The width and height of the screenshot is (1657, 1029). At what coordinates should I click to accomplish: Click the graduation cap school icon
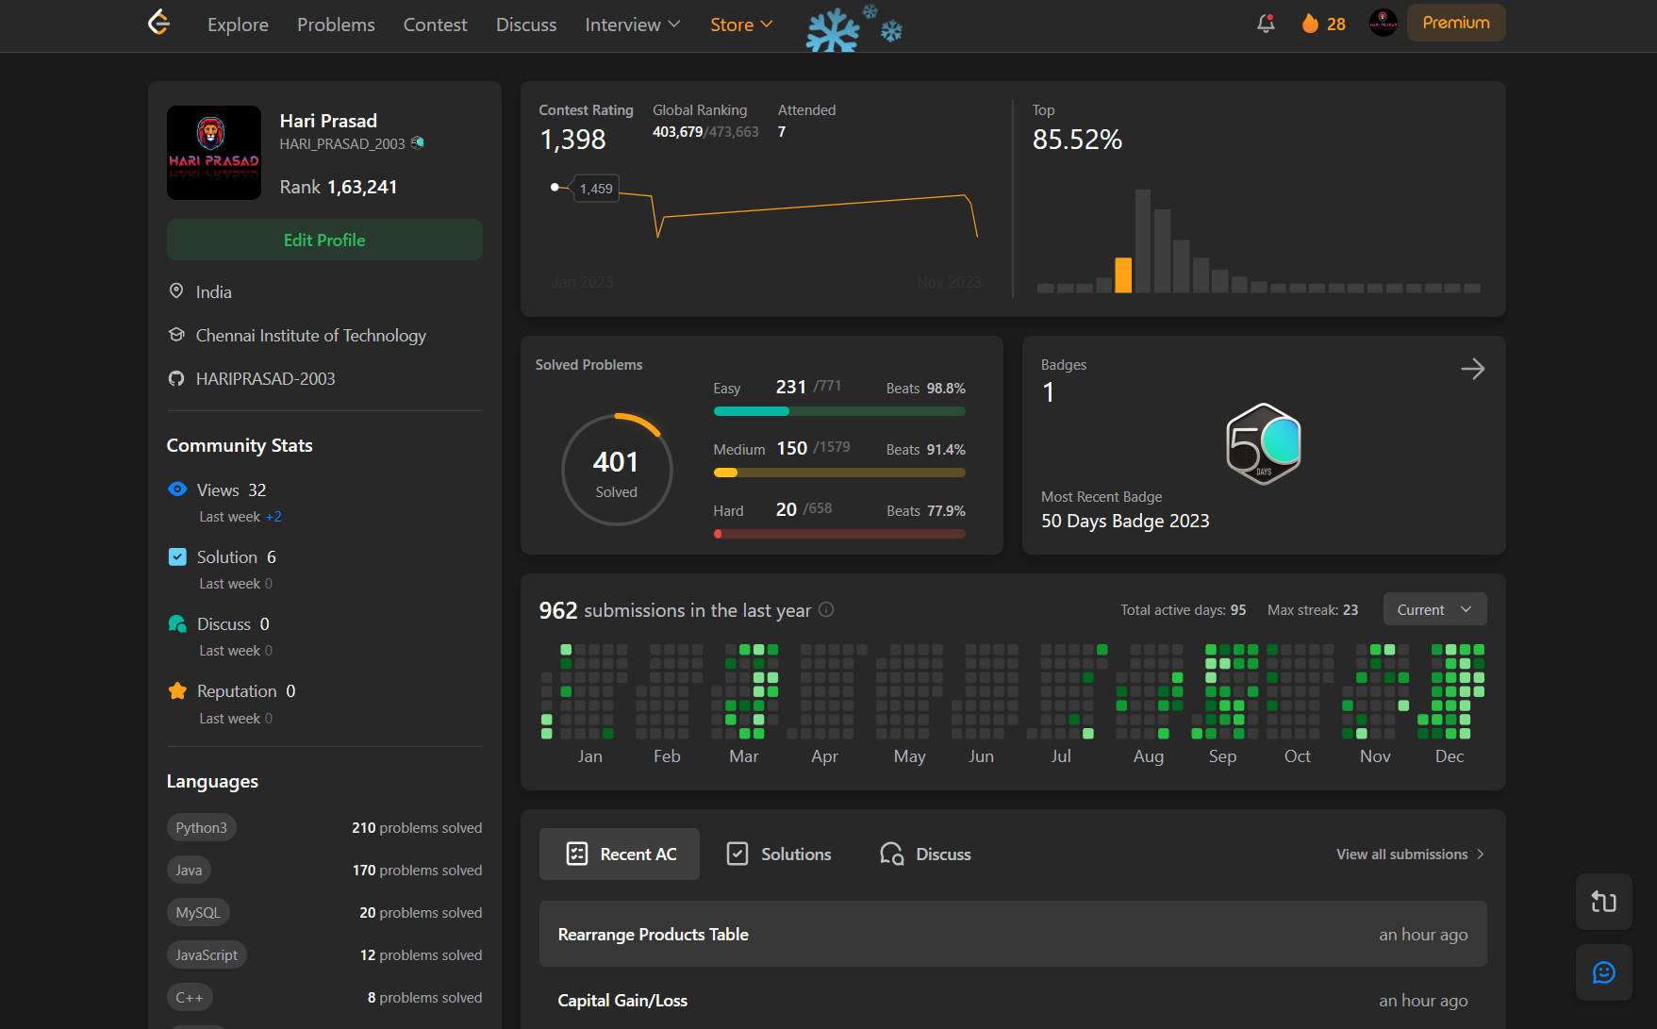tap(176, 335)
